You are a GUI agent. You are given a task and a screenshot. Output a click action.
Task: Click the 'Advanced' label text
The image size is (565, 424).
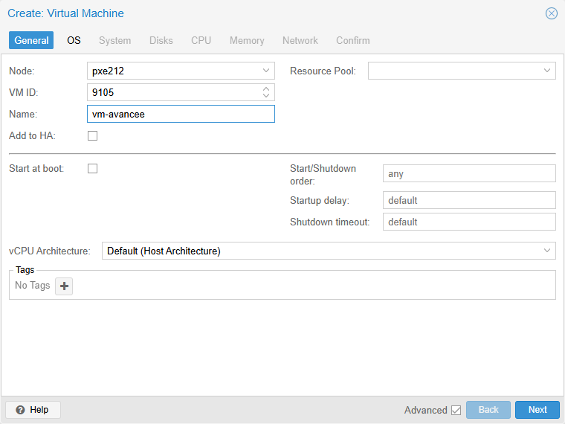point(425,410)
